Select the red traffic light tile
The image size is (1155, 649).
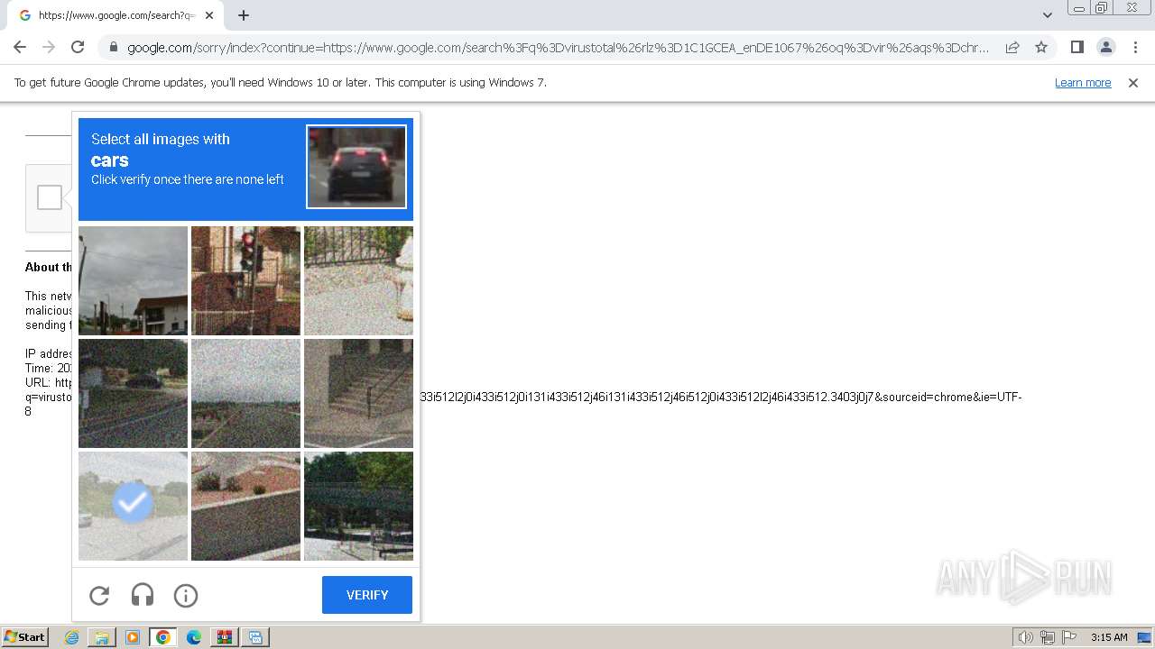tap(245, 280)
